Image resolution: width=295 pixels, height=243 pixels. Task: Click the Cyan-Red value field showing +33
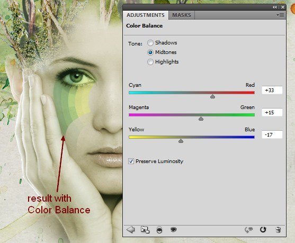point(272,91)
